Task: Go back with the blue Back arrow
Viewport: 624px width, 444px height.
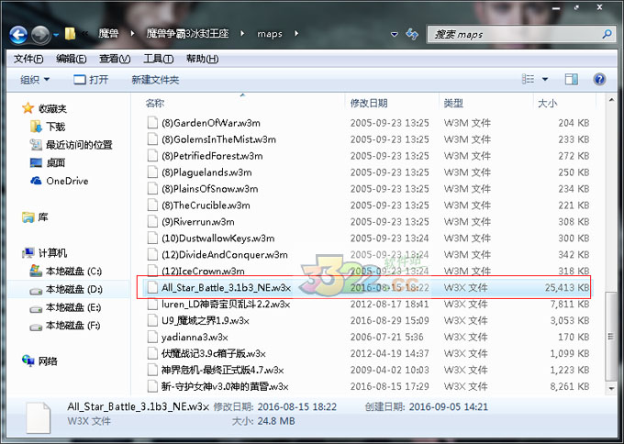Action: 18,35
